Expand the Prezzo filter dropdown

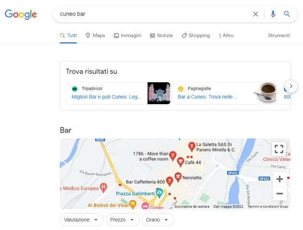122,219
